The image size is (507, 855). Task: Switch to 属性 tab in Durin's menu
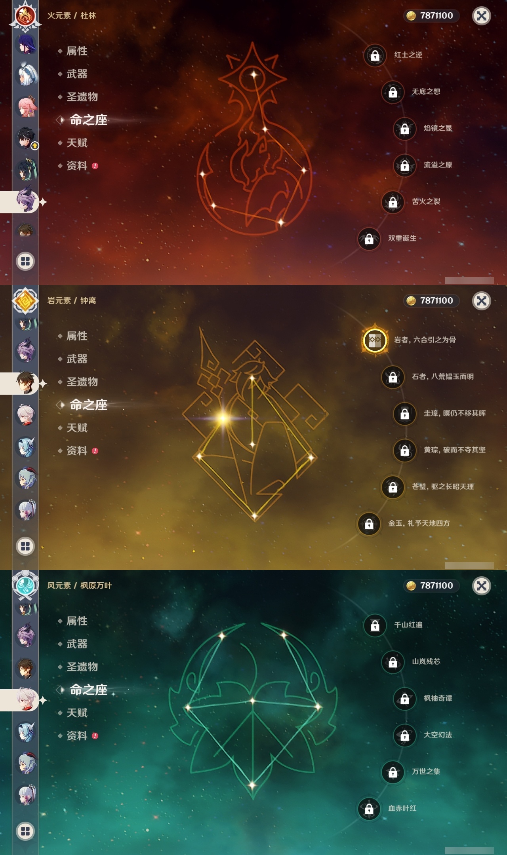tap(76, 51)
